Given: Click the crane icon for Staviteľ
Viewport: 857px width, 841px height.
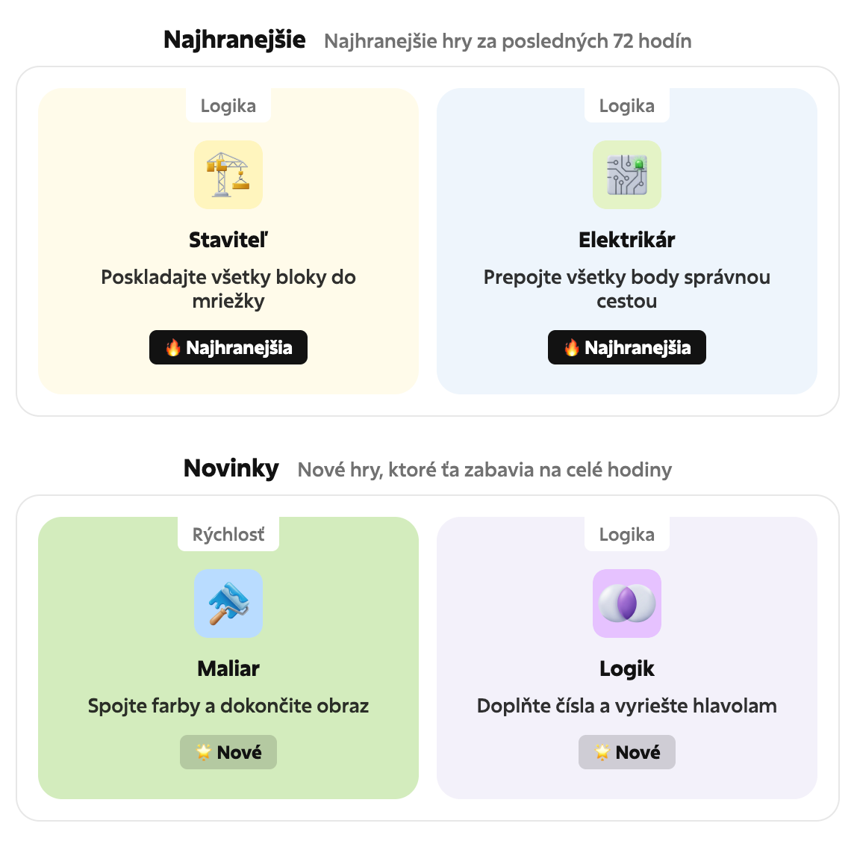Looking at the screenshot, I should coord(228,175).
